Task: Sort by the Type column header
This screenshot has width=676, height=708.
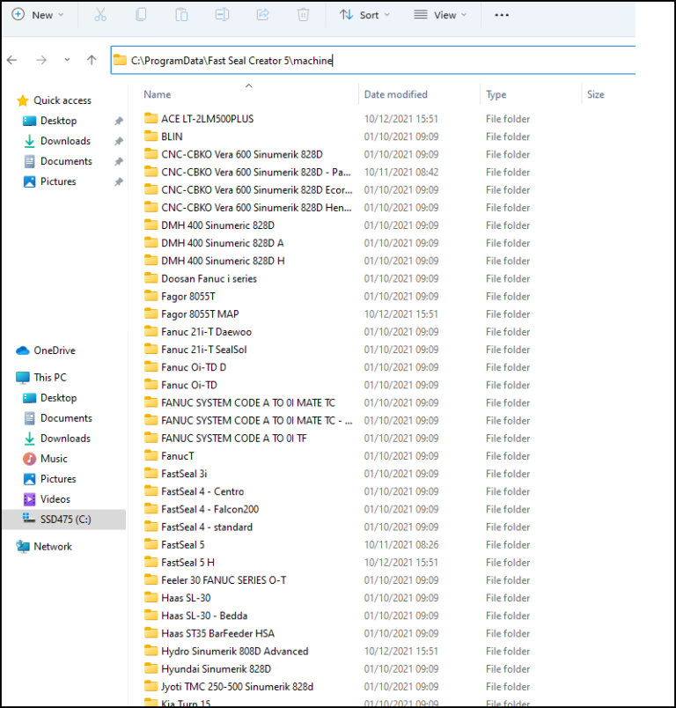Action: tap(496, 94)
